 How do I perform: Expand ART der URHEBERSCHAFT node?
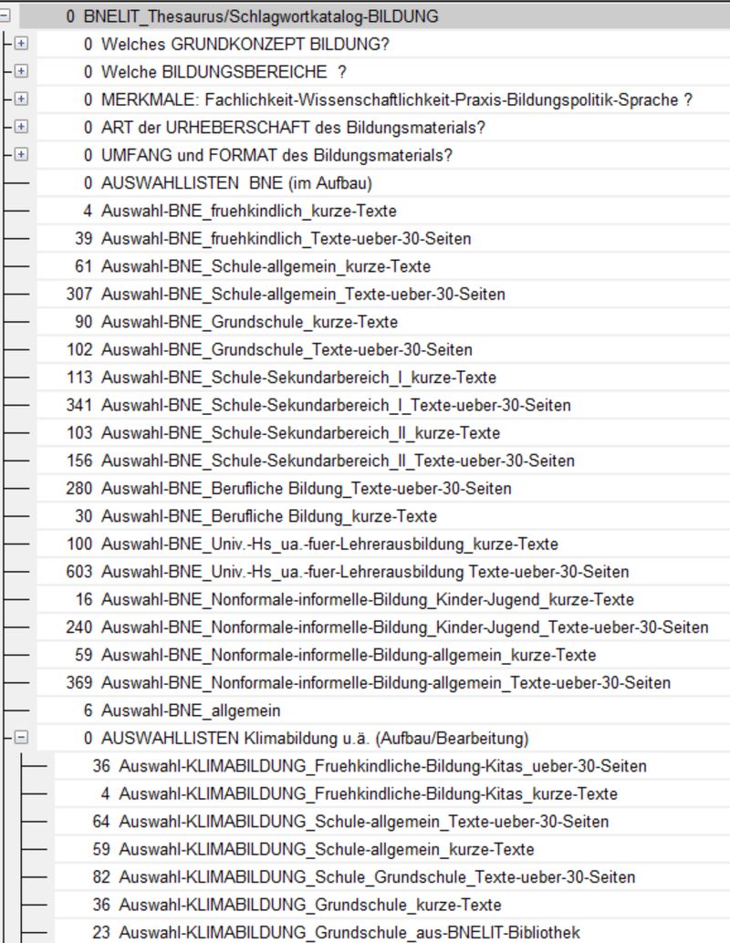(21, 127)
